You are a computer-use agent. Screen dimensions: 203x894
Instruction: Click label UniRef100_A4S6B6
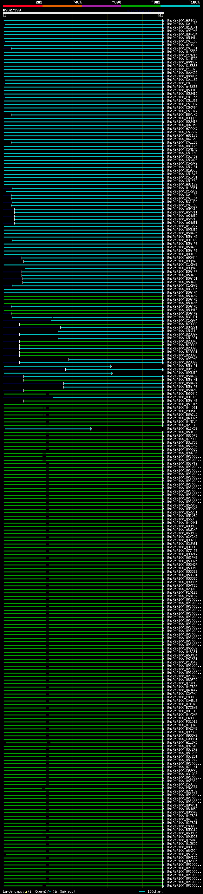click(182, 87)
